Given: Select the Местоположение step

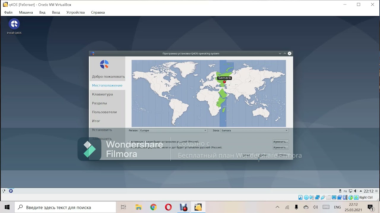Looking at the screenshot, I should point(107,85).
